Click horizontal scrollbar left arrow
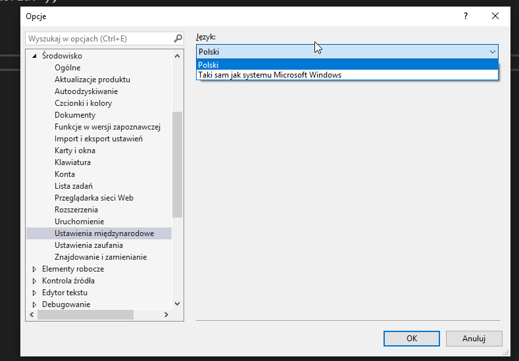 (32, 315)
